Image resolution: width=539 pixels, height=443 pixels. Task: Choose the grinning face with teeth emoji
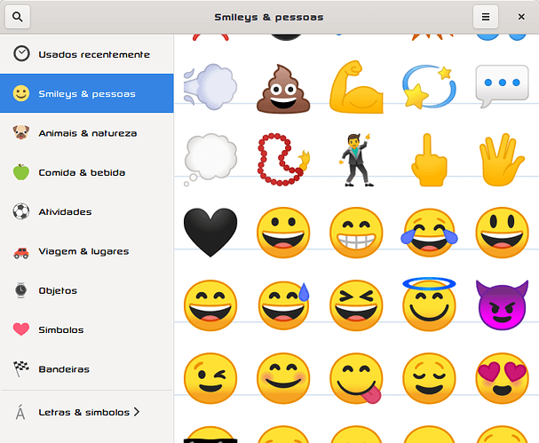click(x=356, y=233)
